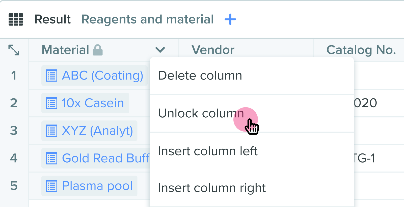Viewport: 404px width, 207px height.
Task: Click the expand table arrows icon
Action: tap(14, 50)
